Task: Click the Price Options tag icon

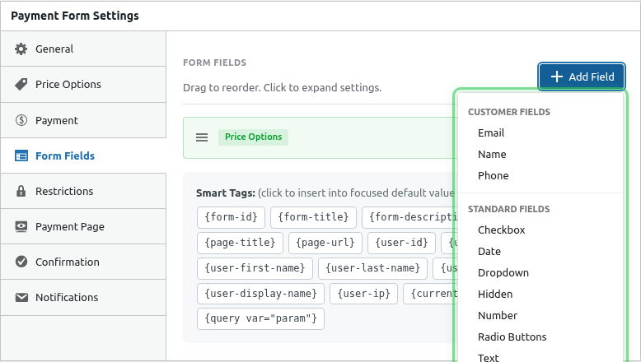Action: point(21,84)
